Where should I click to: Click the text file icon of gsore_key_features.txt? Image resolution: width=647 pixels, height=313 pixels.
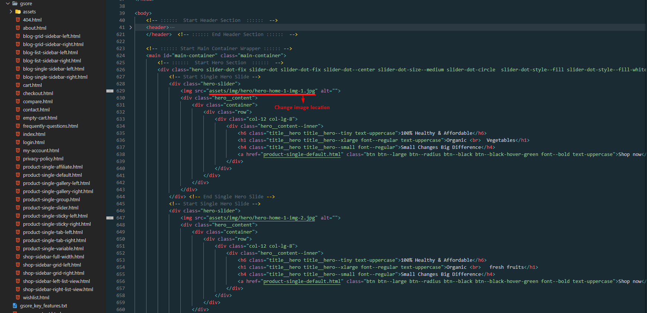tap(15, 306)
